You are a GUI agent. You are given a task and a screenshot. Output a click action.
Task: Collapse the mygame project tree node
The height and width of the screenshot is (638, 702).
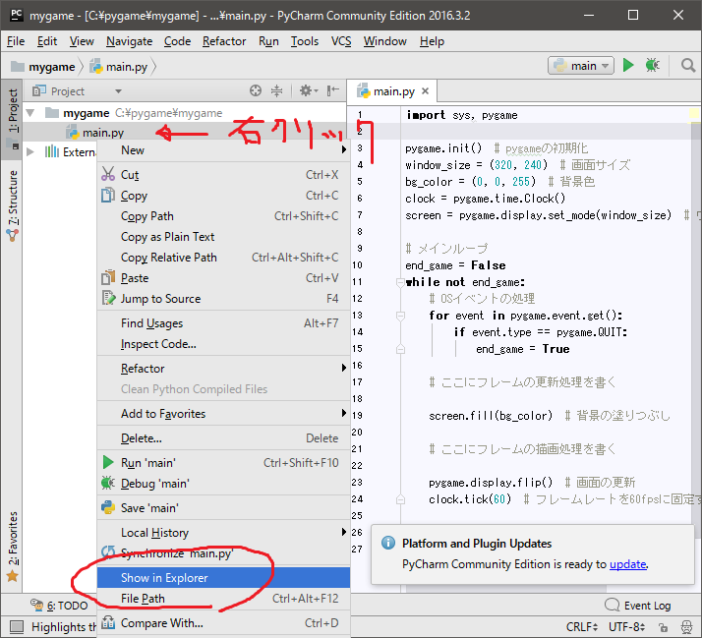(30, 113)
